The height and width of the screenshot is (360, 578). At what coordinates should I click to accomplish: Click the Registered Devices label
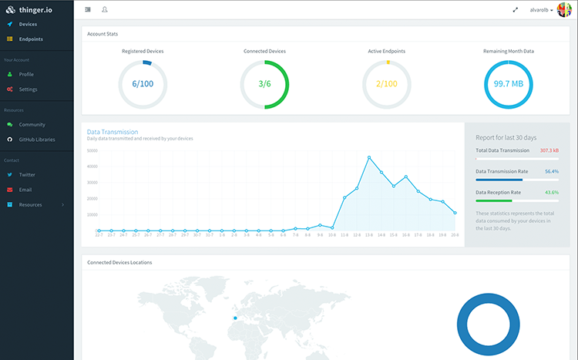click(x=143, y=52)
